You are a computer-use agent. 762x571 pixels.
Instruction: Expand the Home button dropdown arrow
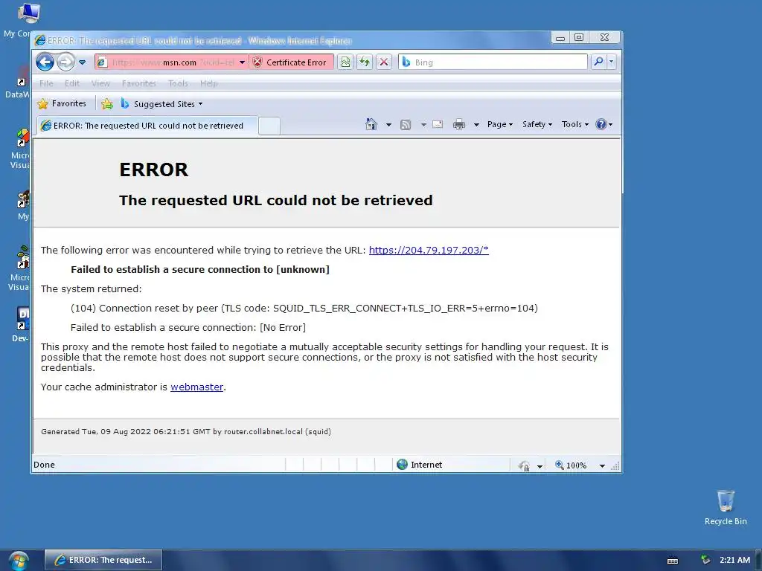point(388,125)
